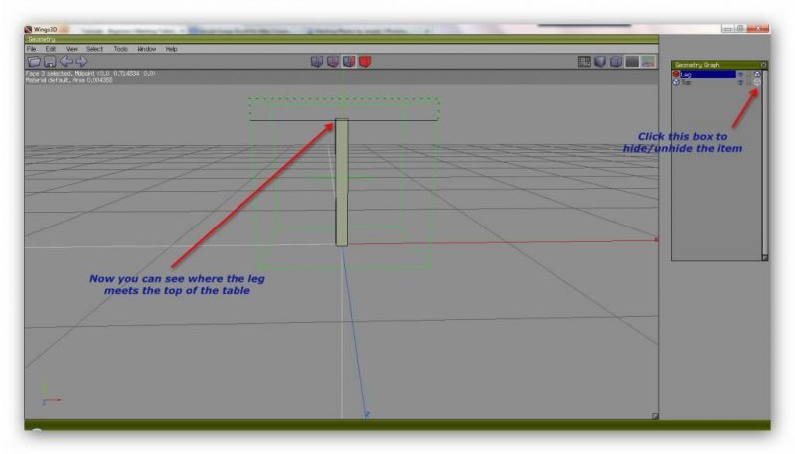Screen dimensions: 795x454
Task: Toggle ground grid display icon
Action: click(585, 62)
